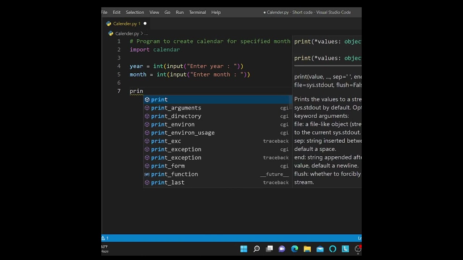
Task: Choose 'print_exception' cgi suggestion
Action: tap(217, 149)
